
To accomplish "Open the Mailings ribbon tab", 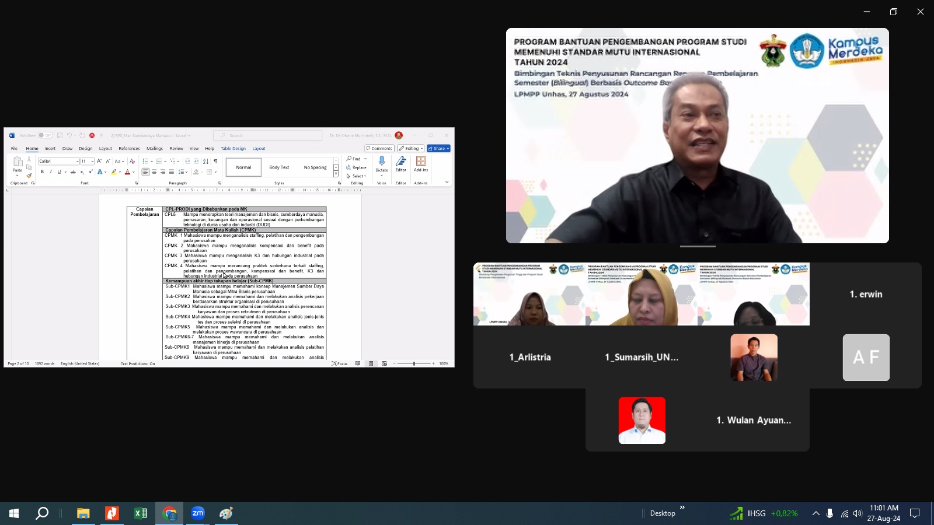I will pos(155,148).
